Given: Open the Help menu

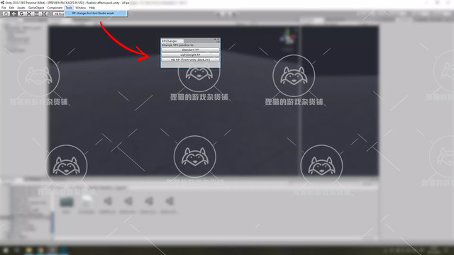Looking at the screenshot, I should click(x=92, y=8).
